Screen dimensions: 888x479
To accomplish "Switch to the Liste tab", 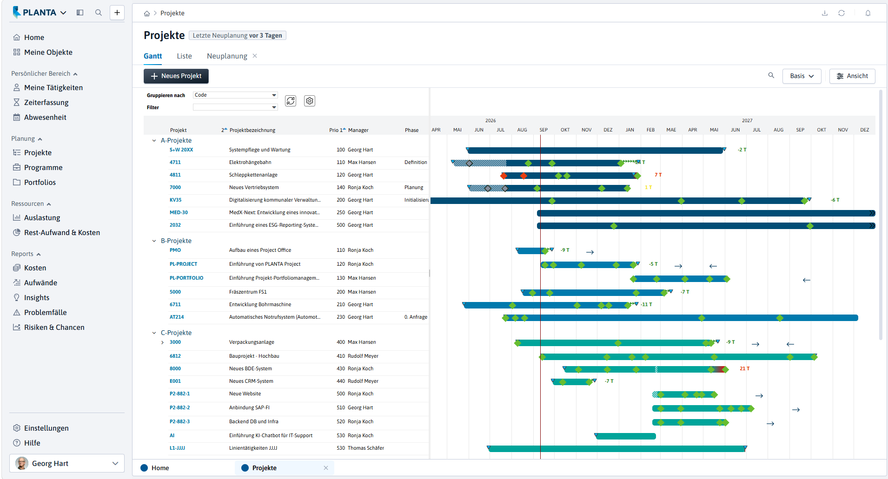I will pyautogui.click(x=184, y=56).
